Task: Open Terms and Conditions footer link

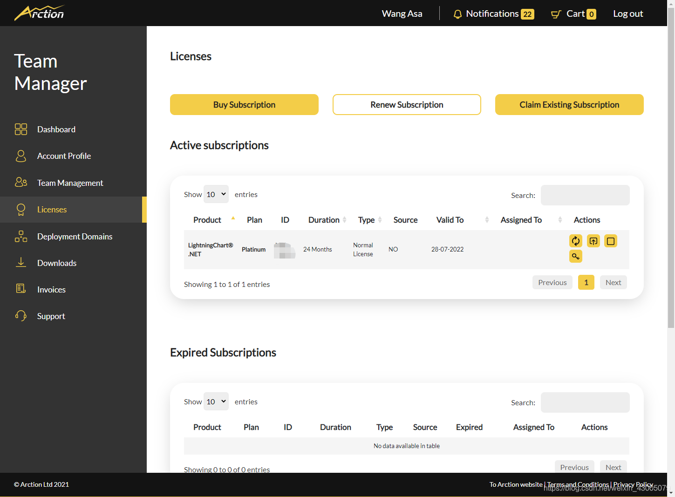Action: click(578, 484)
